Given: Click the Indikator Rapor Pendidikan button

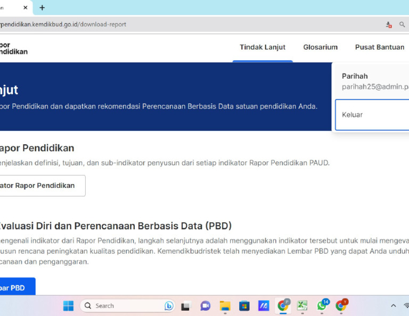Looking at the screenshot, I should (43, 186).
